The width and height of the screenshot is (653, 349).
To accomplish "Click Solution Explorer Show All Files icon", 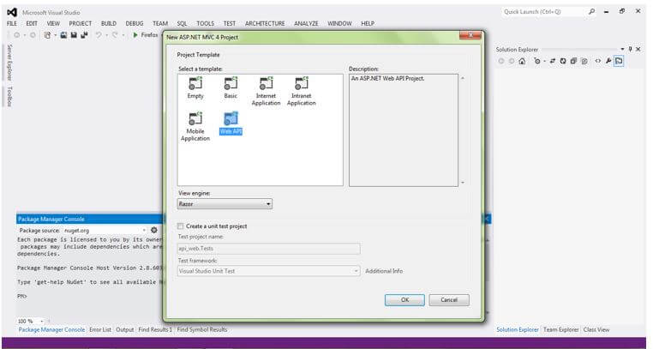I will 584,61.
